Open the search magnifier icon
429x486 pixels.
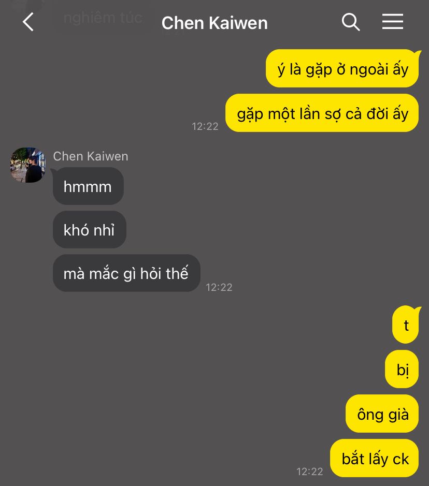tap(351, 22)
